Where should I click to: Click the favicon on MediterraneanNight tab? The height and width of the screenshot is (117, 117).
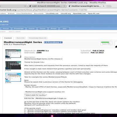70,6
